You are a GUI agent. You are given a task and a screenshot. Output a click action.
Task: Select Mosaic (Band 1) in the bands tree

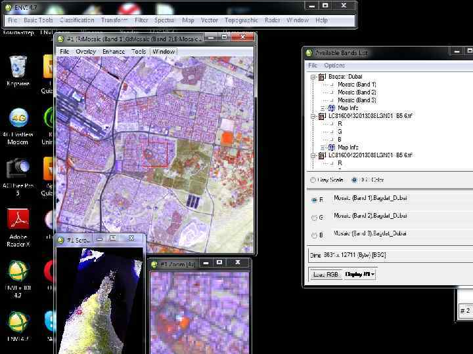point(357,85)
